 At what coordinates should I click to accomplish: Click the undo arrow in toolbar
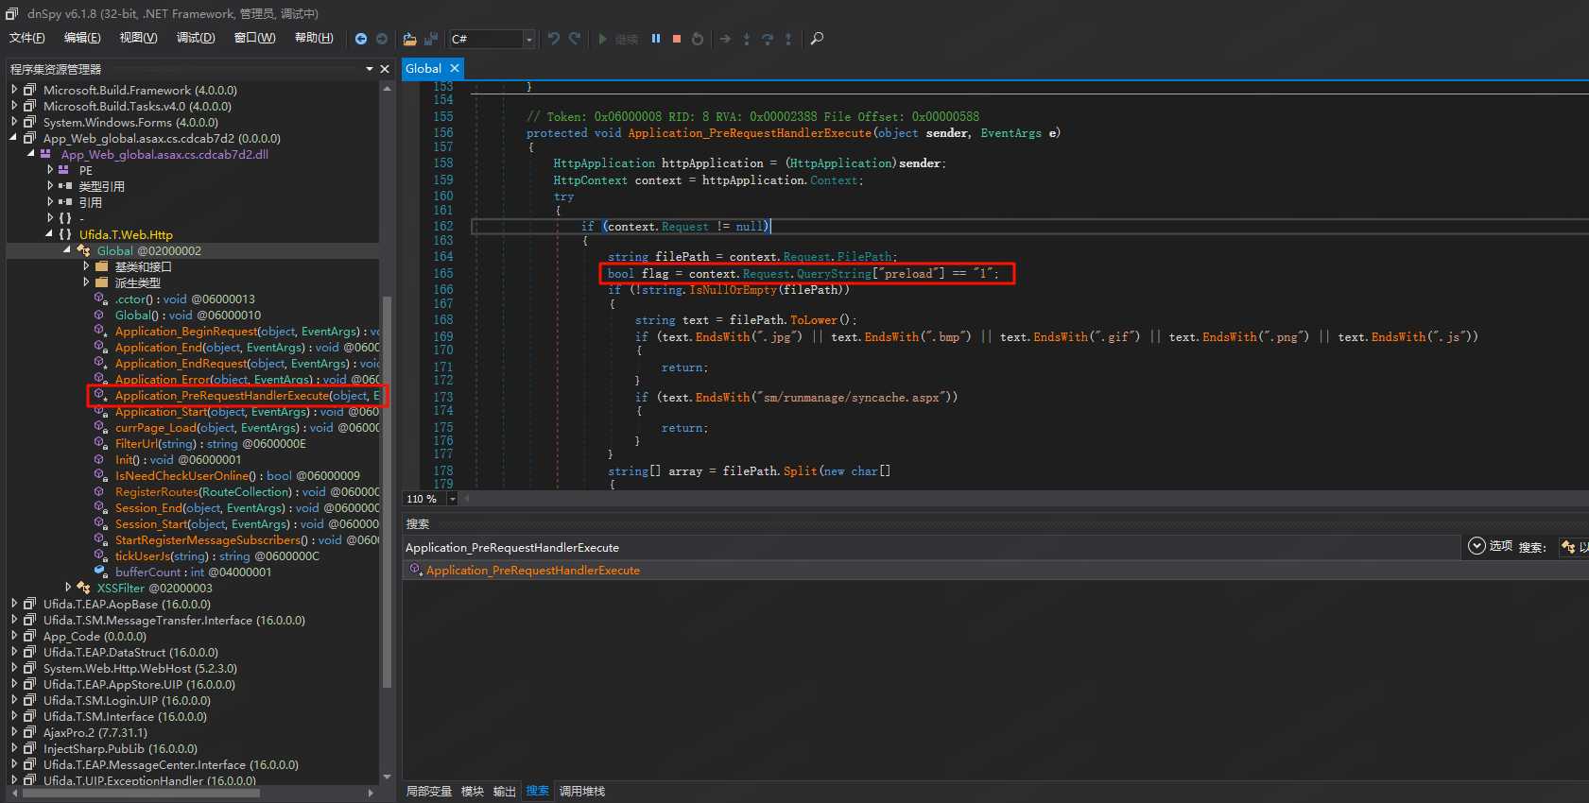(554, 39)
